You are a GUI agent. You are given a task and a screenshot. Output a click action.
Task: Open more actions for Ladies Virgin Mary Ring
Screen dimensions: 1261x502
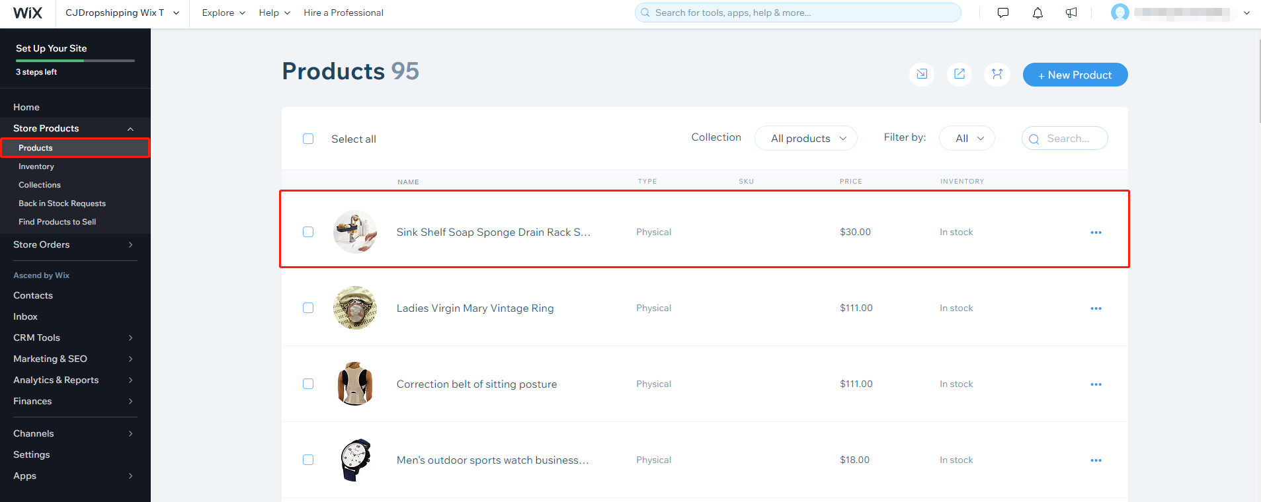1096,308
